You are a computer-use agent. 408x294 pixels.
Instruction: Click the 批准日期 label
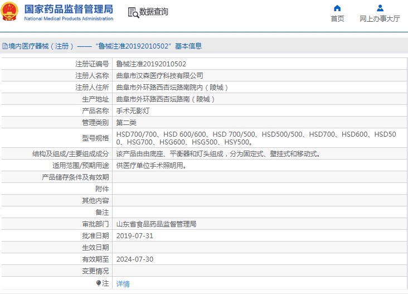(x=95, y=236)
